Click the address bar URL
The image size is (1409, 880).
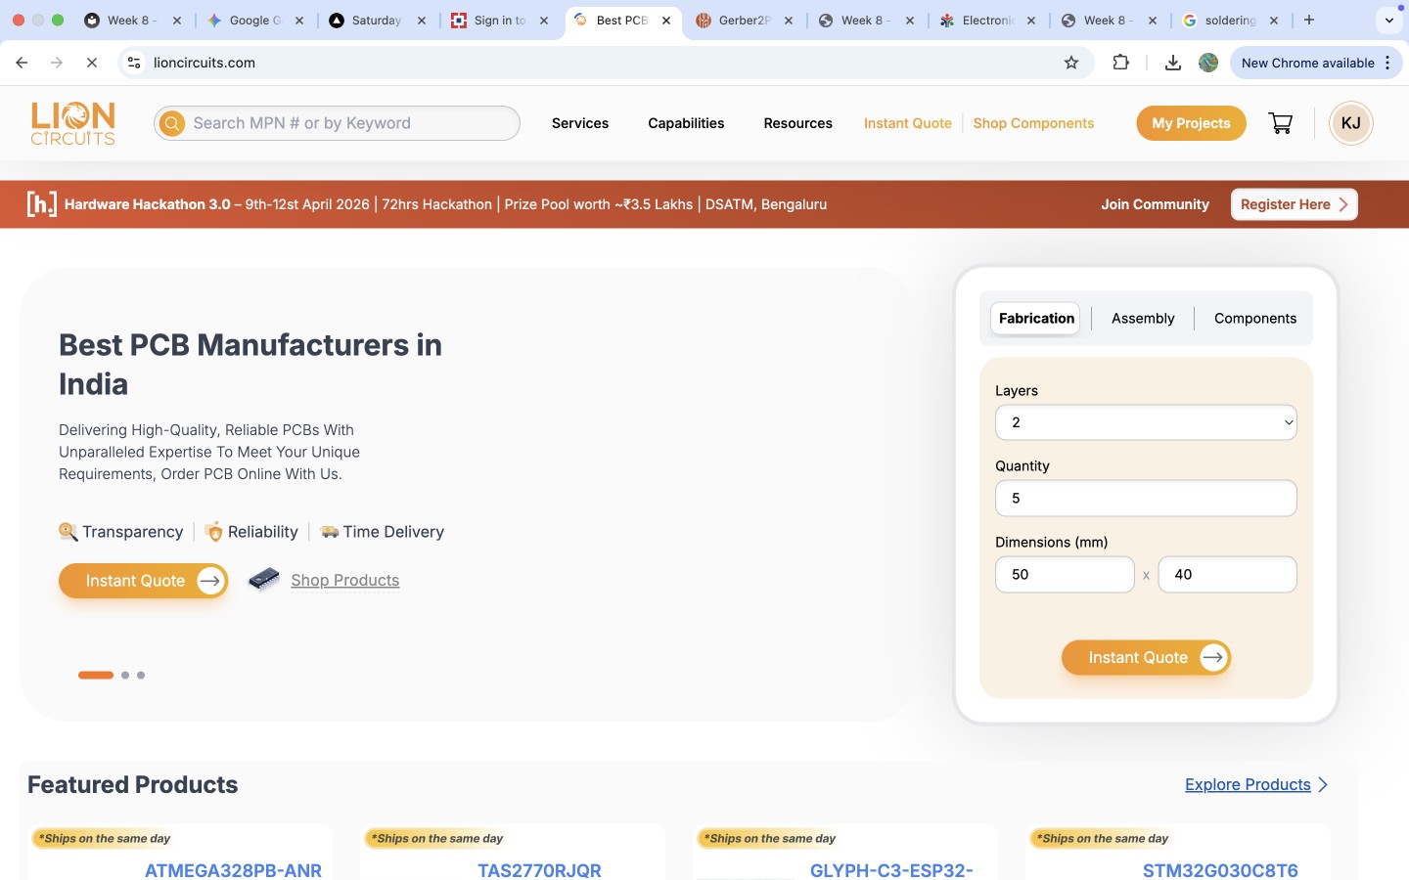[x=205, y=63]
